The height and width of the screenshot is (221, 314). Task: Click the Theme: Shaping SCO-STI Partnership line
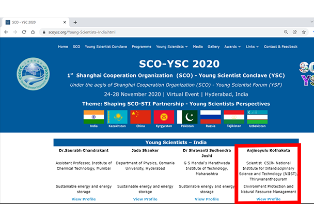(176, 104)
